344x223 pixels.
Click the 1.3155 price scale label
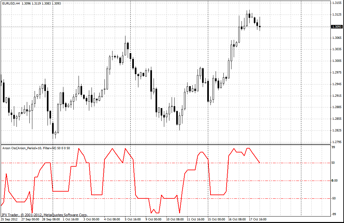(337, 3)
